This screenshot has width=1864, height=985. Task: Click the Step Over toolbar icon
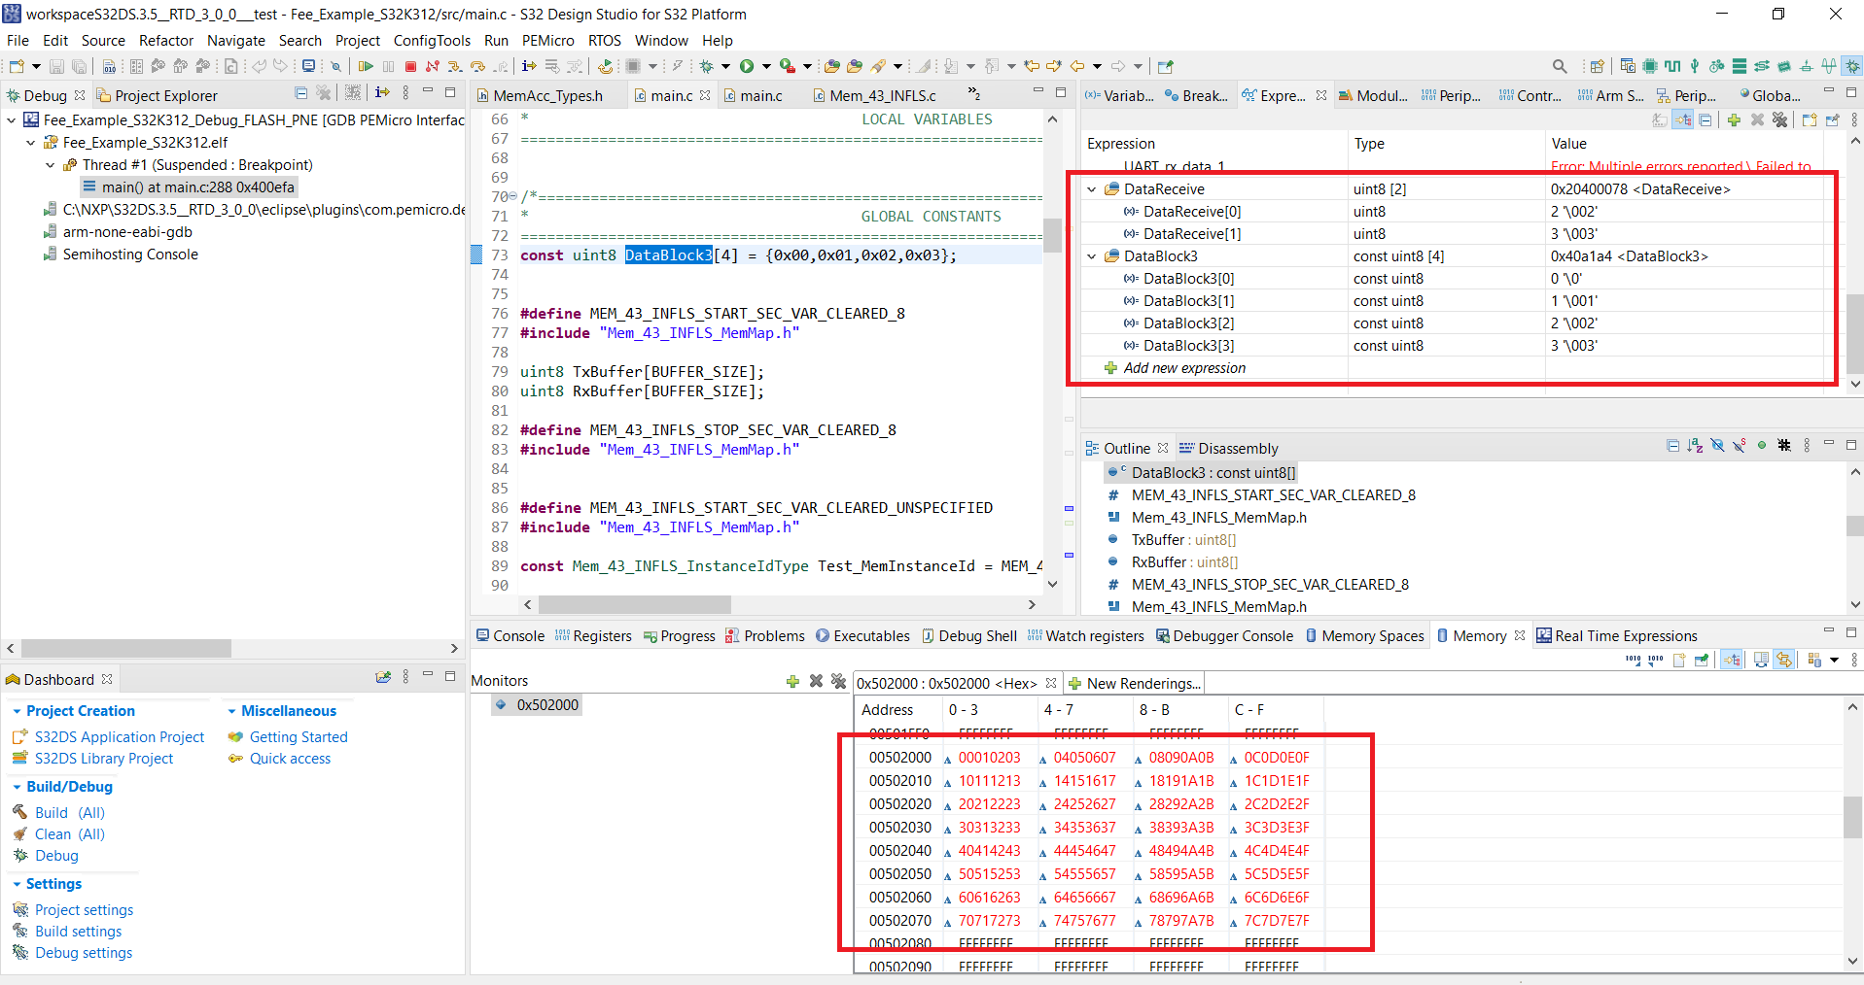[x=477, y=65]
